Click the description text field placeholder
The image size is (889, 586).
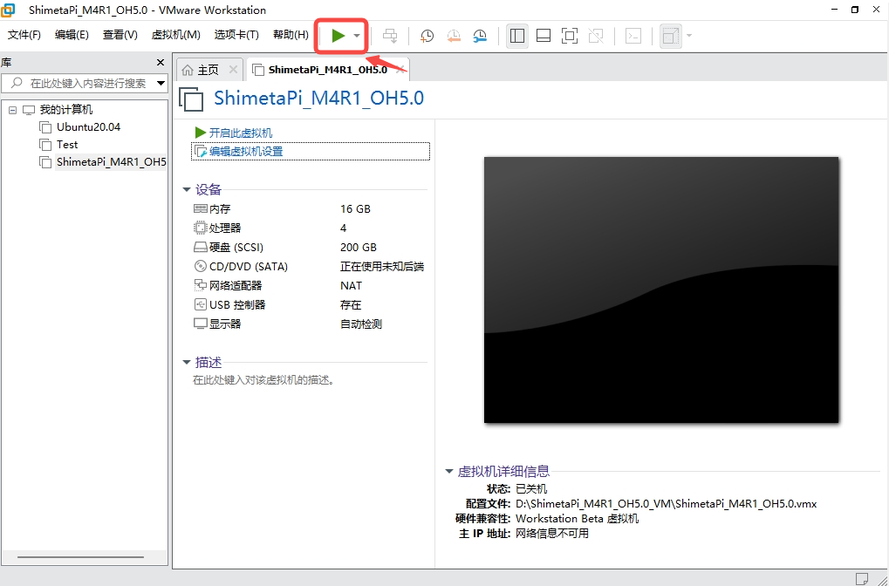263,379
